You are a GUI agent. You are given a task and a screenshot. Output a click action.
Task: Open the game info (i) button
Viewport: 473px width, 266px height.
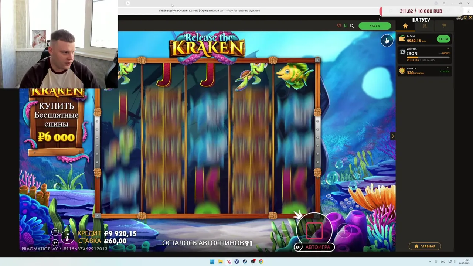tap(67, 237)
